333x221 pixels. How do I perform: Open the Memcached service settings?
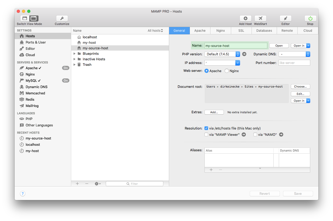pos(35,93)
